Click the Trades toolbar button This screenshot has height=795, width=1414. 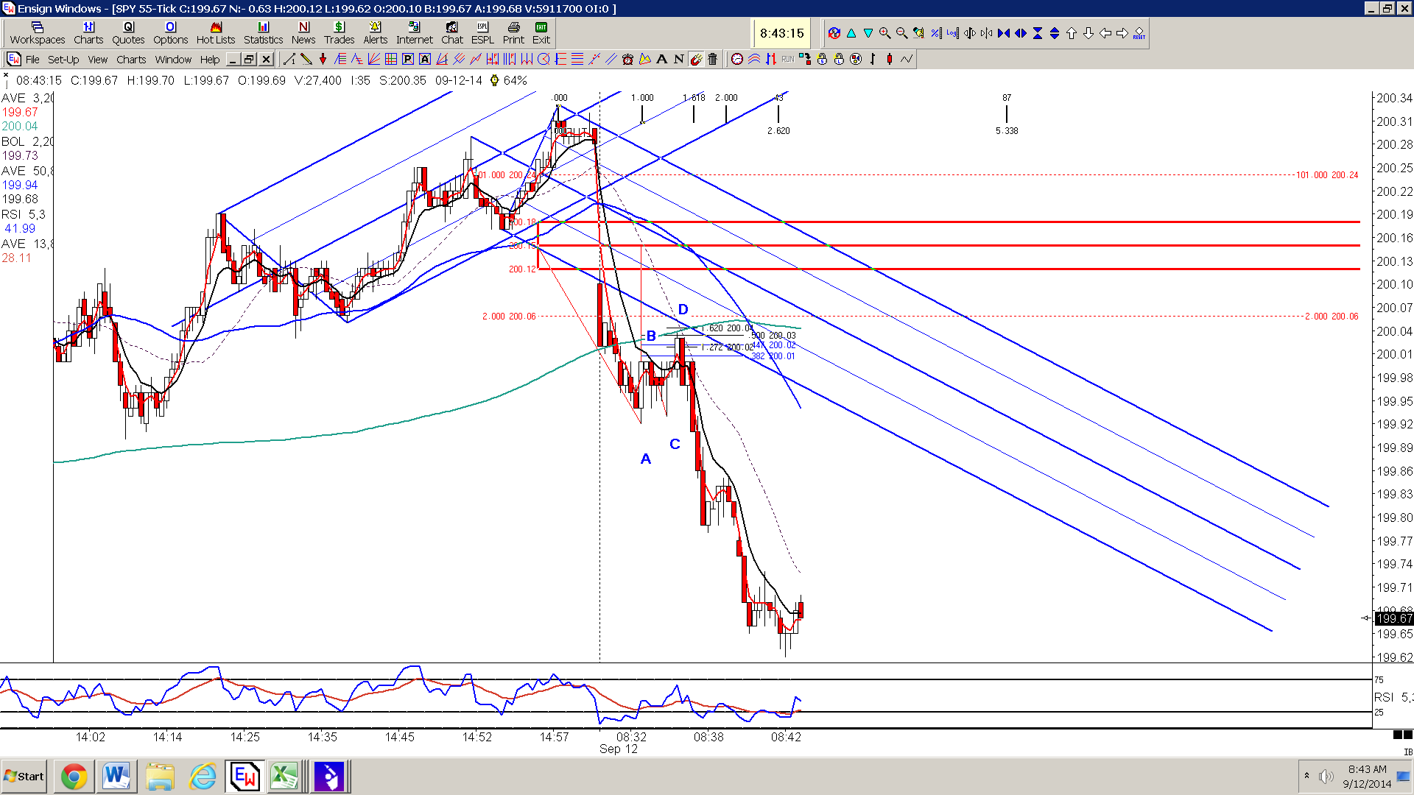[339, 33]
